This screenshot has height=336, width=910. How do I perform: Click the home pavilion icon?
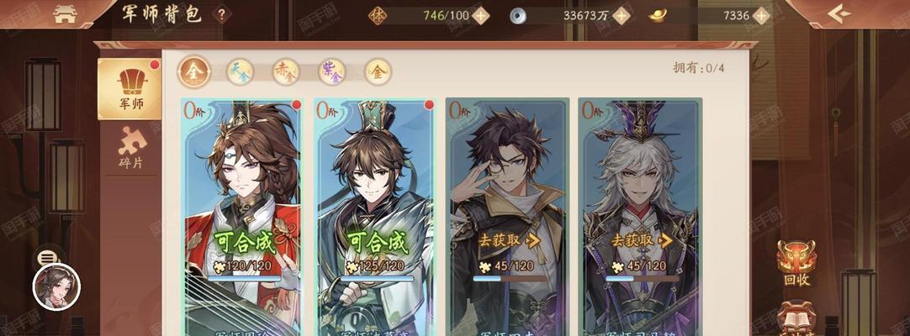click(x=66, y=14)
